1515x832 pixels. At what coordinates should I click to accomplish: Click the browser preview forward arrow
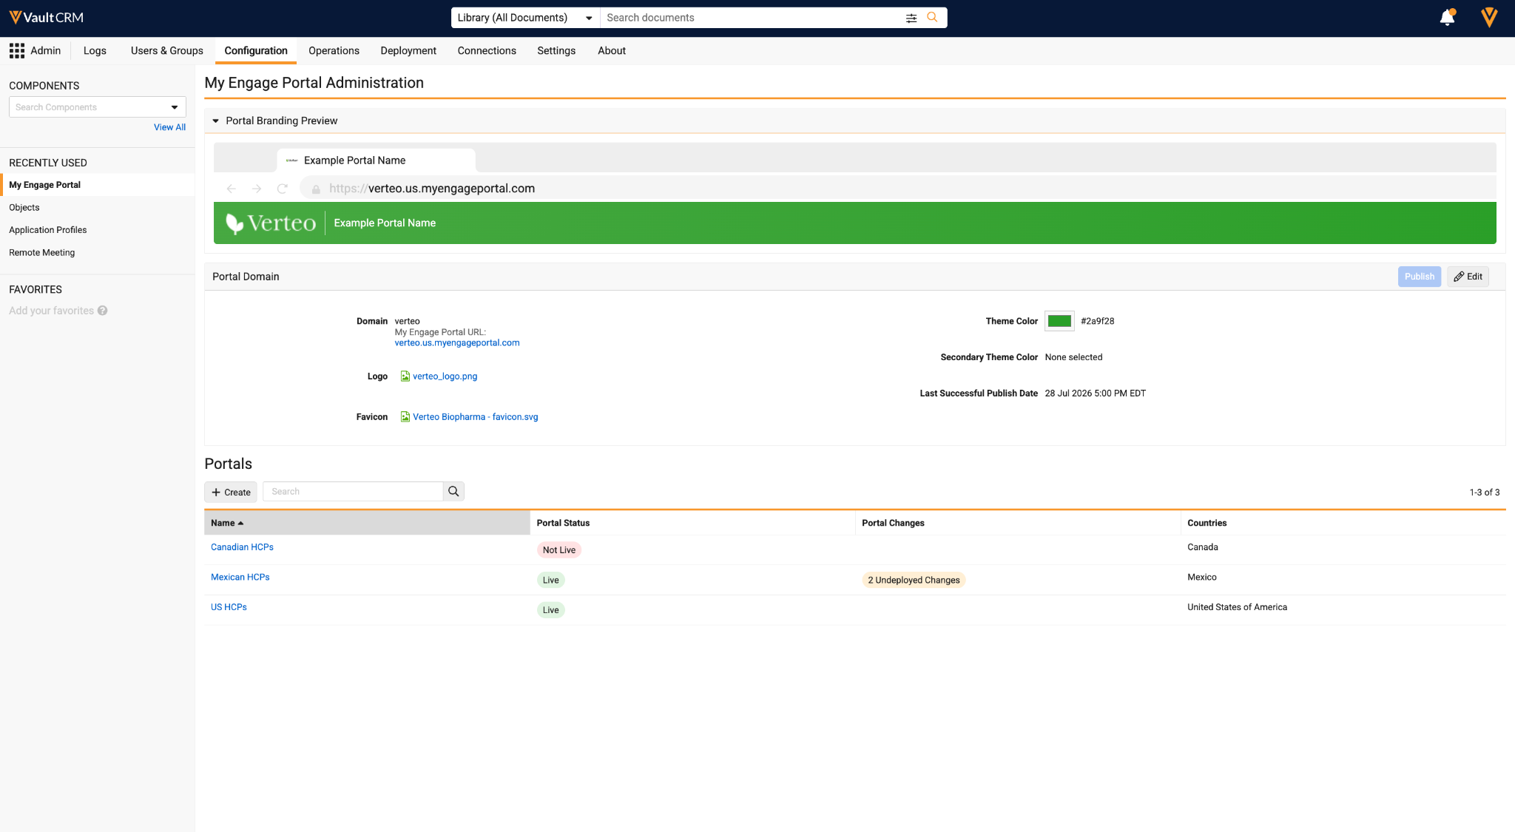tap(257, 189)
